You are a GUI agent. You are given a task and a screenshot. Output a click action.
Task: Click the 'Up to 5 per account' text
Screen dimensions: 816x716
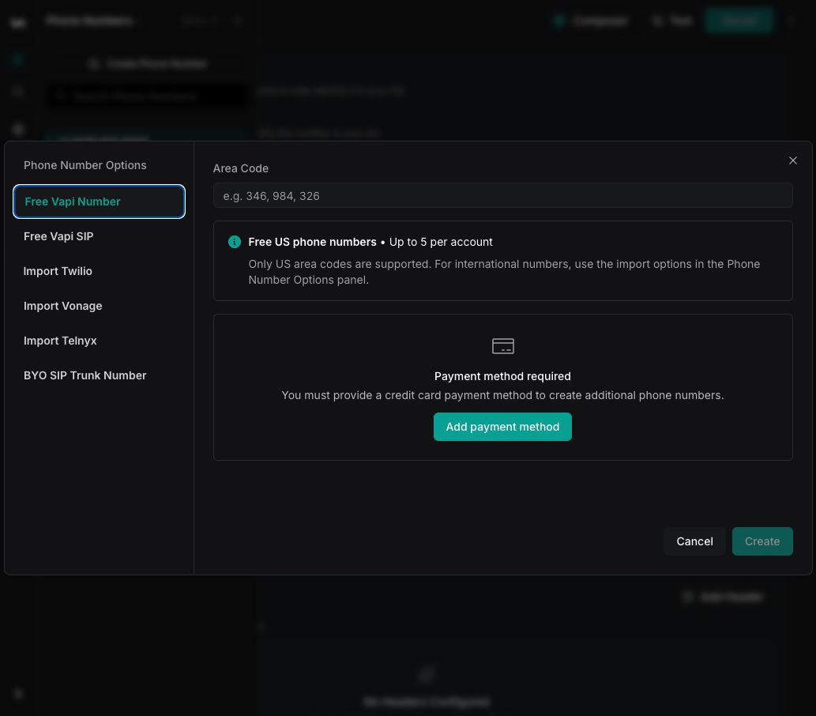[x=441, y=242]
